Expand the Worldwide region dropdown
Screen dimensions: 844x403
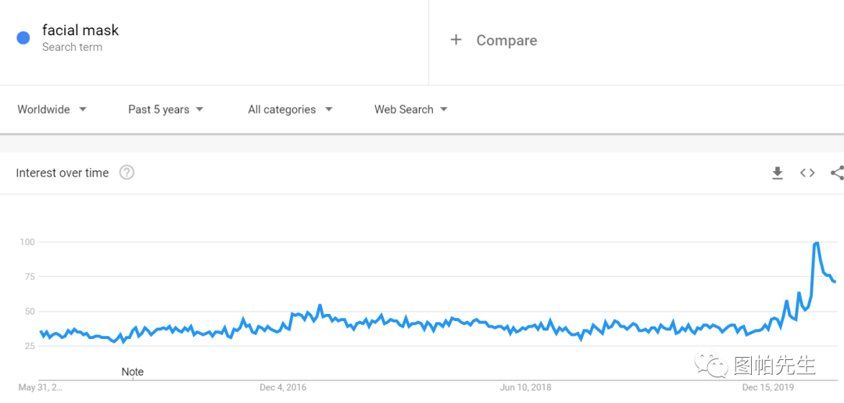(52, 109)
